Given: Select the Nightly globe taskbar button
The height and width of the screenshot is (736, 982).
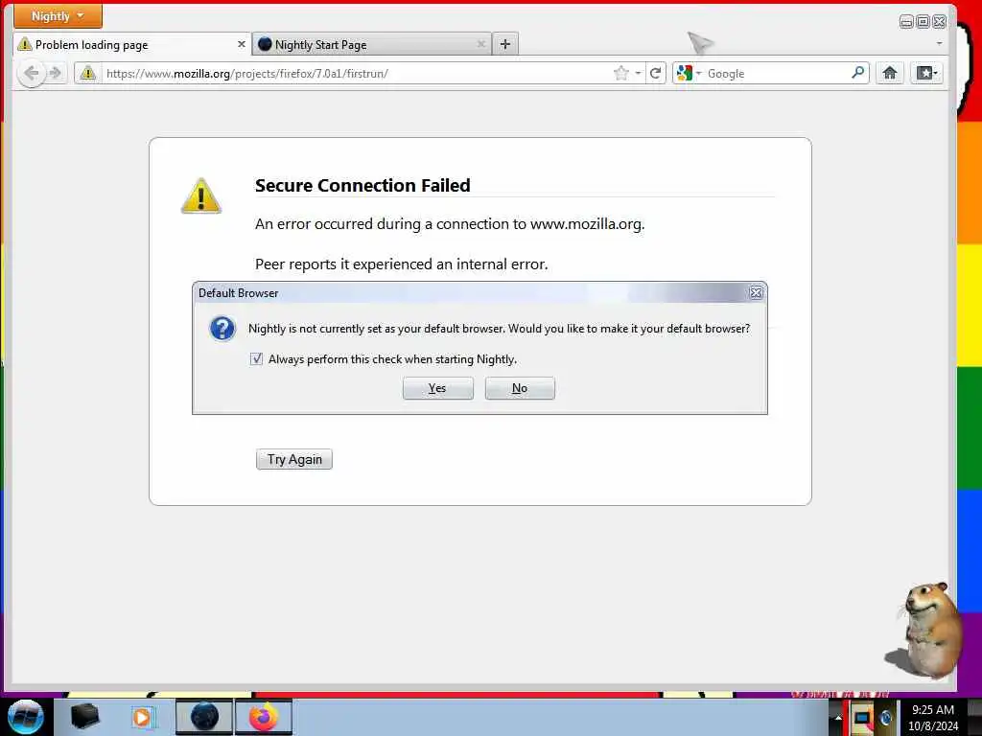Looking at the screenshot, I should (x=204, y=717).
